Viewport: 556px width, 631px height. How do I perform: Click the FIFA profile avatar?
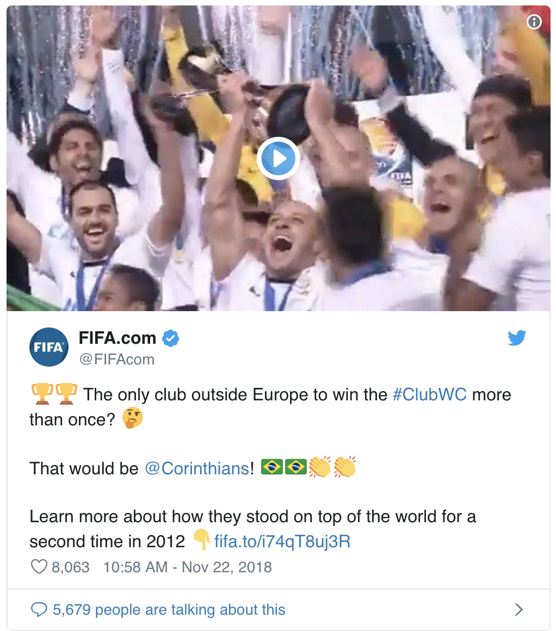coord(49,347)
